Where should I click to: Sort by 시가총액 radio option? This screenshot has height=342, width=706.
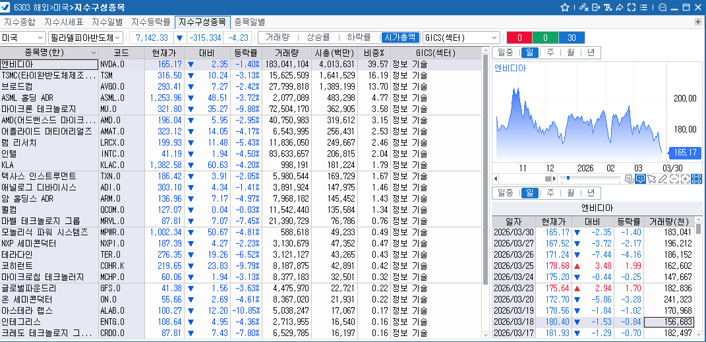pos(400,38)
